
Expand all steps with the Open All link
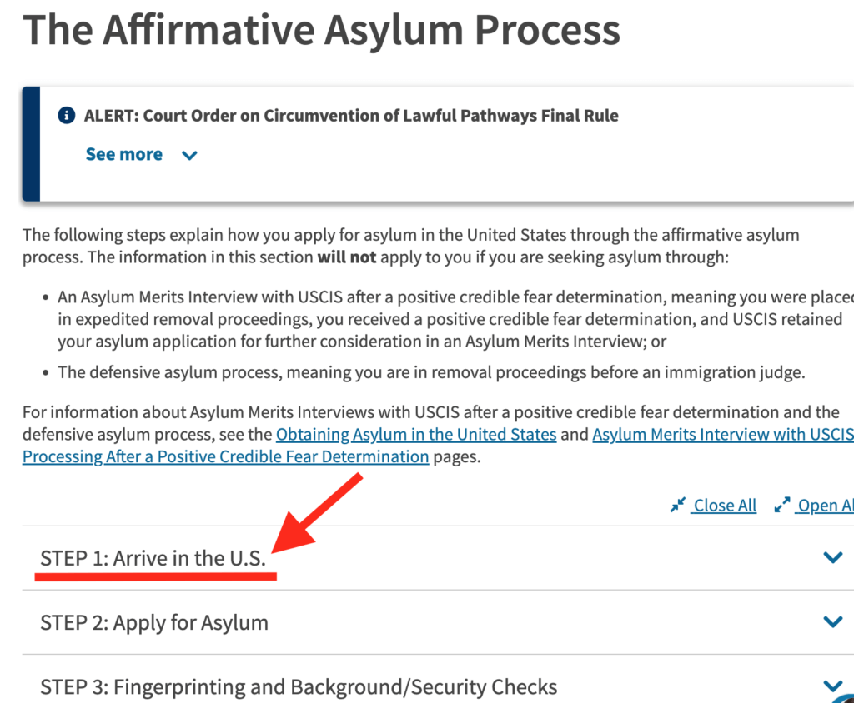tap(825, 505)
